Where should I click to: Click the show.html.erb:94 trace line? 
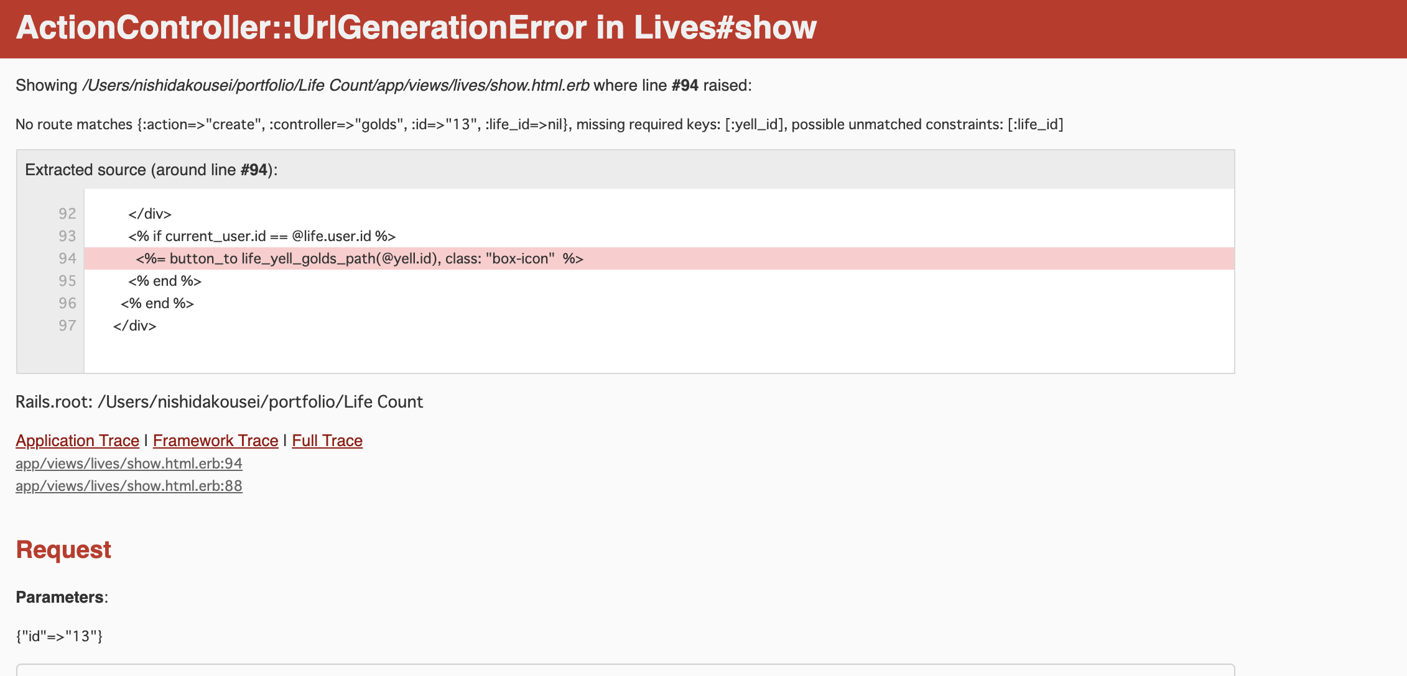[129, 464]
